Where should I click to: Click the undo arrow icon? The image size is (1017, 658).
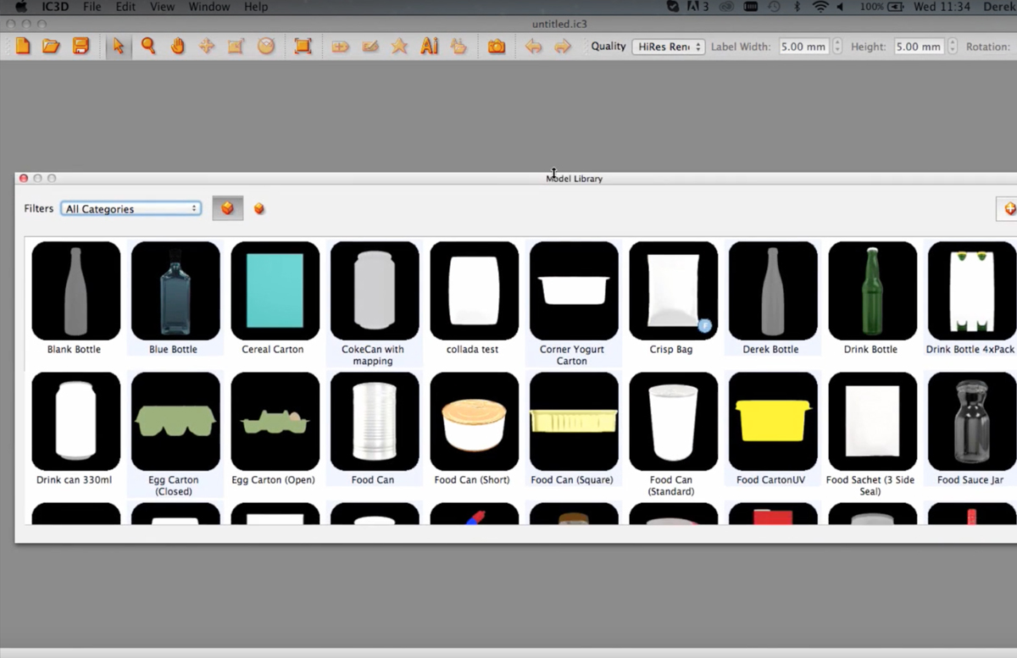pyautogui.click(x=533, y=47)
